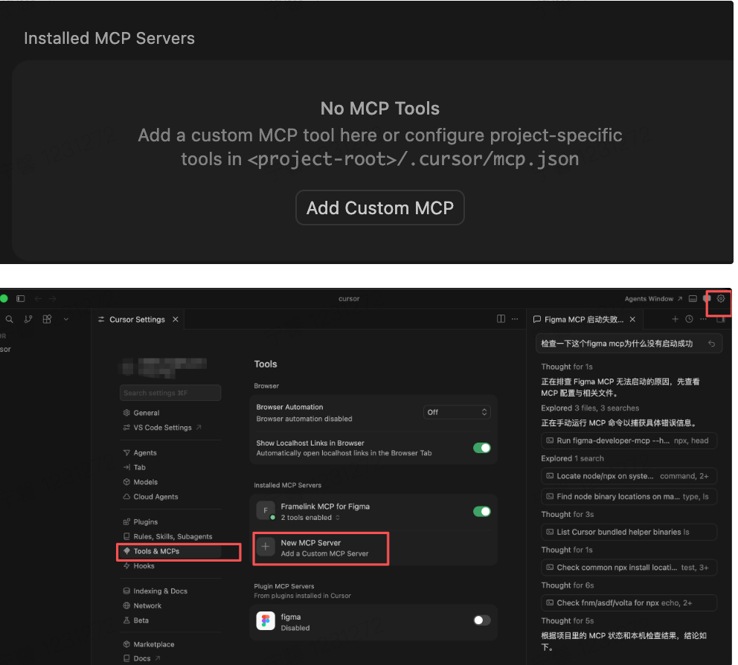
Task: Open VS Code Settings link
Action: (x=162, y=427)
